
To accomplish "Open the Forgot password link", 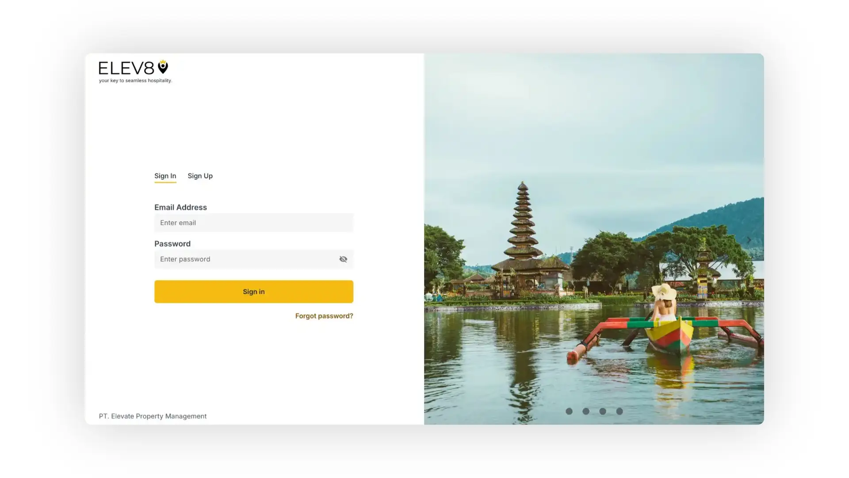I will pos(324,316).
